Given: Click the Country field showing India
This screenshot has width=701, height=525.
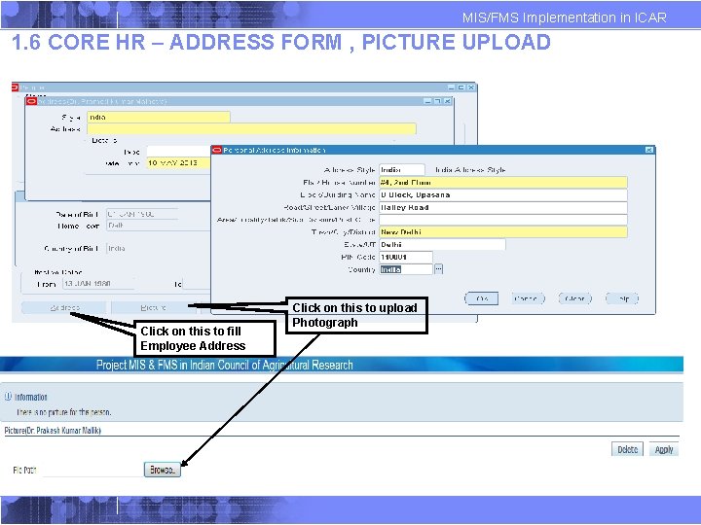Looking at the screenshot, I should [405, 269].
